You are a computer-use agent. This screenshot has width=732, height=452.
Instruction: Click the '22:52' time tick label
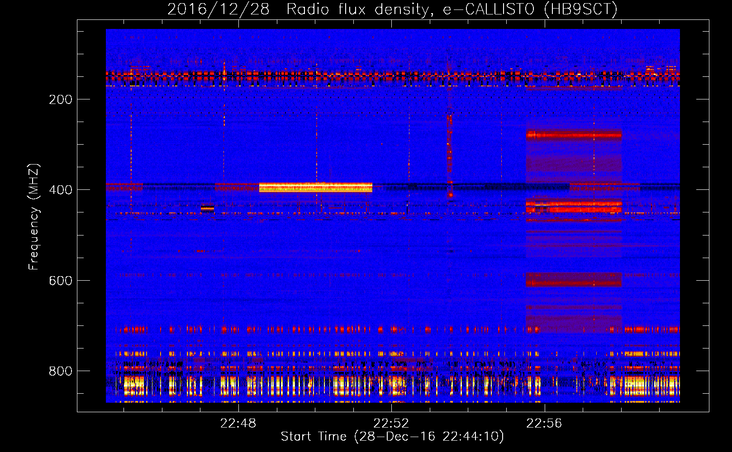click(x=391, y=424)
